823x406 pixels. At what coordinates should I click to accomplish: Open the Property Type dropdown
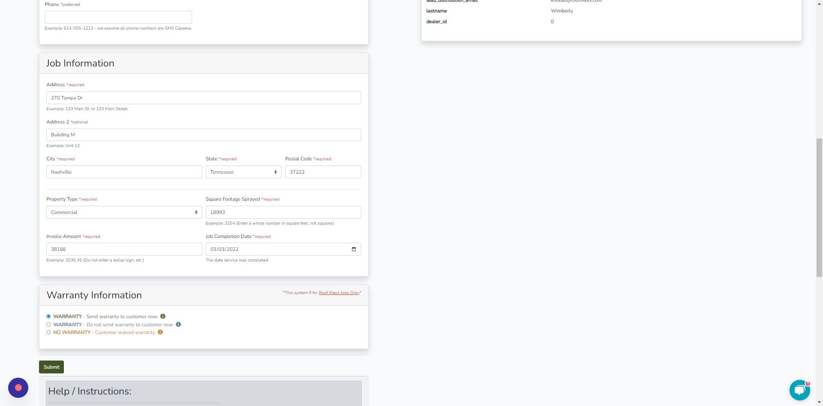(x=124, y=212)
